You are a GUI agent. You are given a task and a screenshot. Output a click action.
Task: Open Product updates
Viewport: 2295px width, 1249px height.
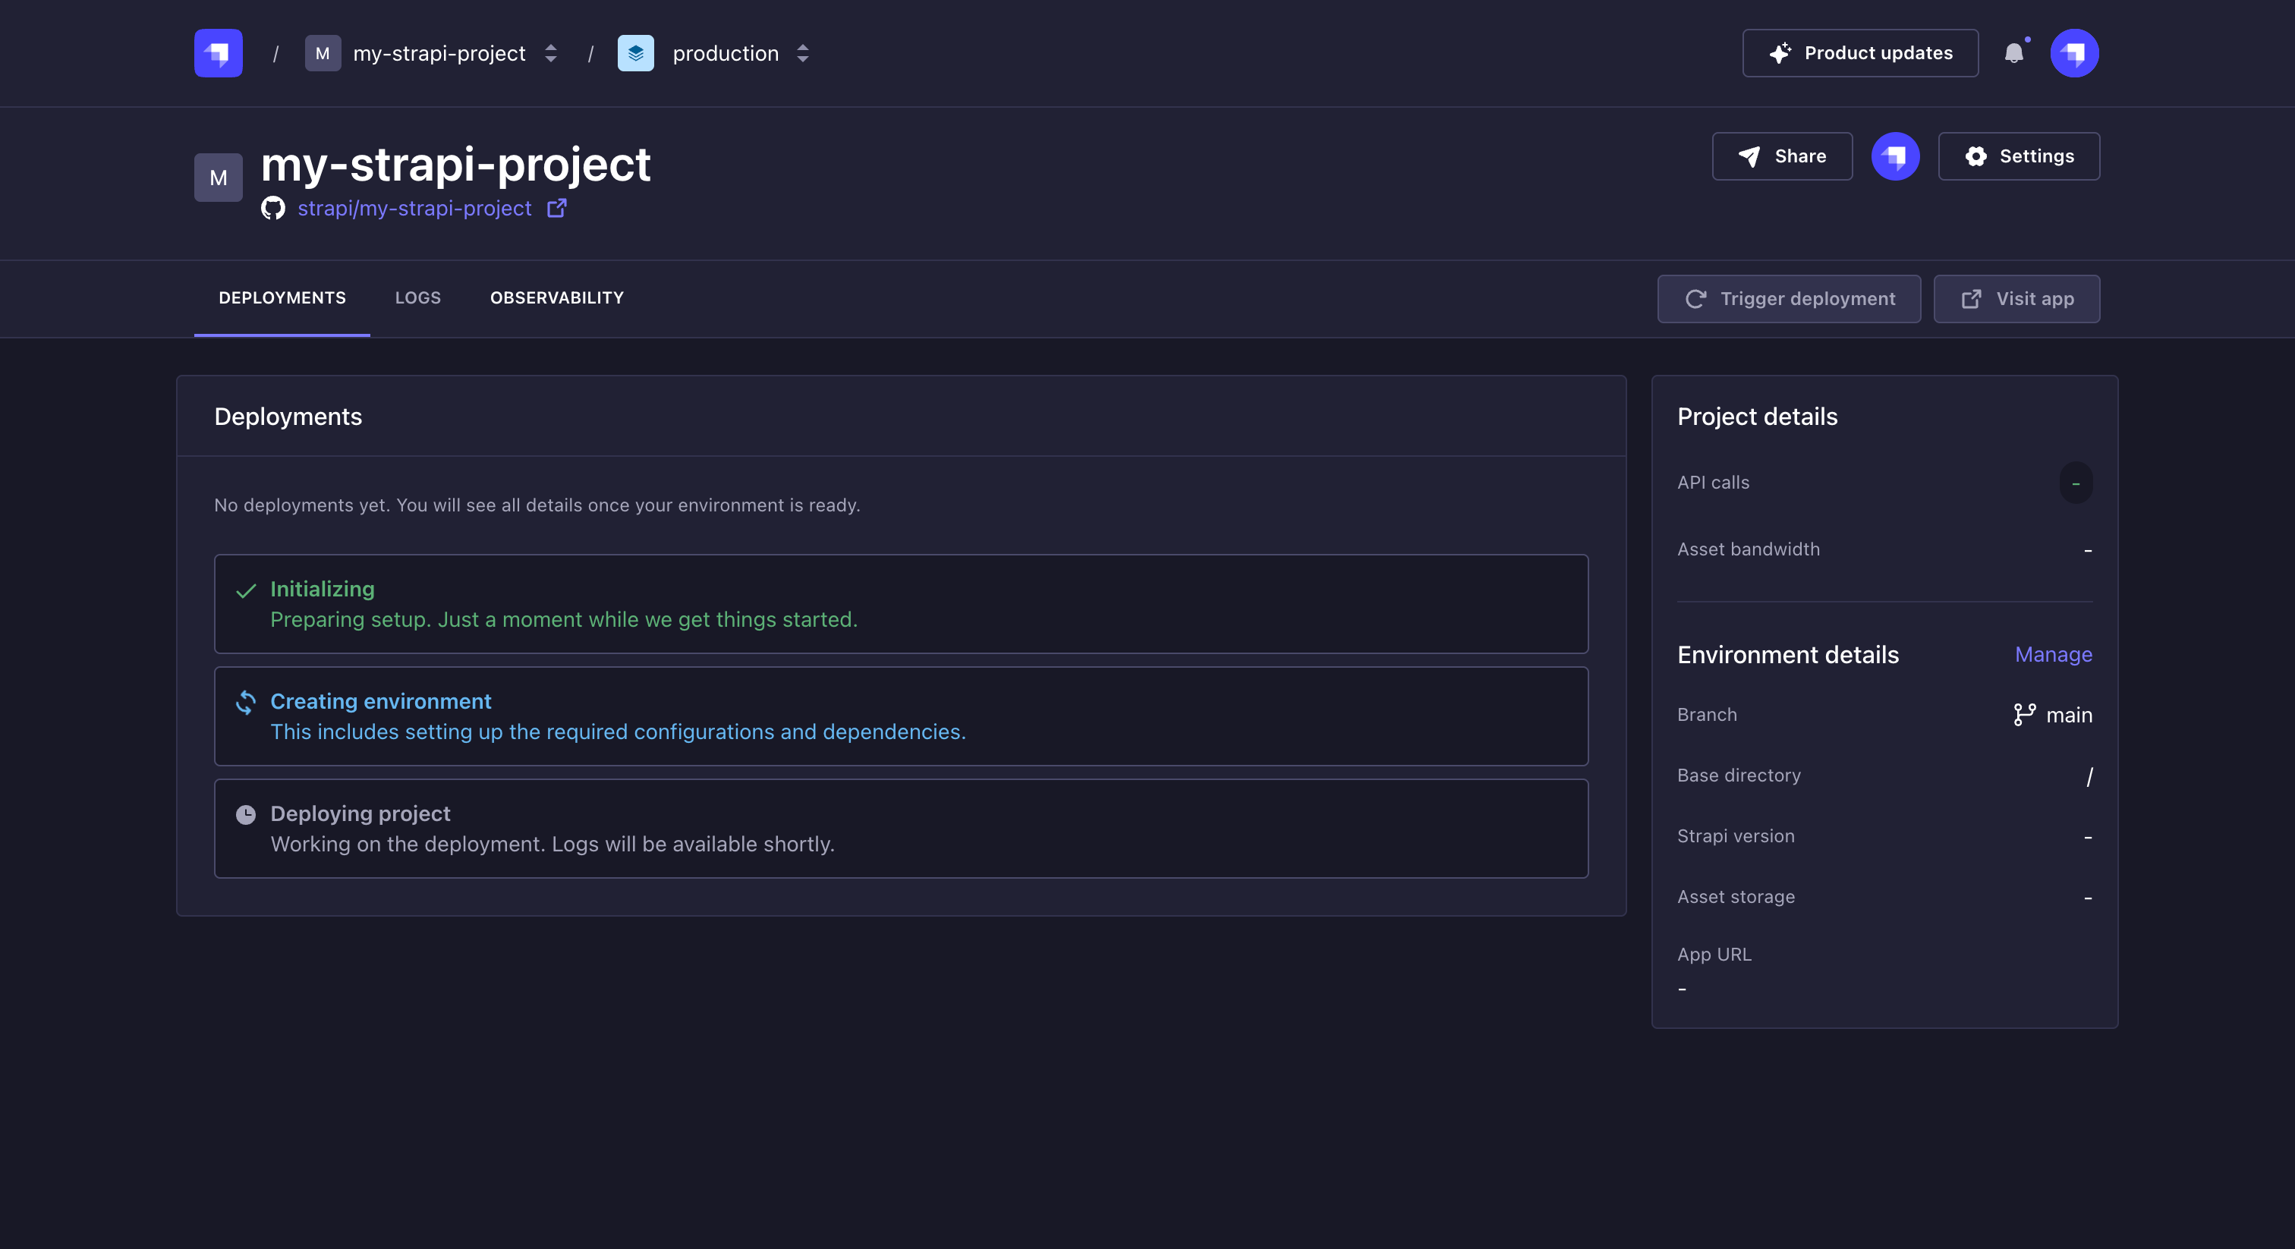(x=1860, y=53)
